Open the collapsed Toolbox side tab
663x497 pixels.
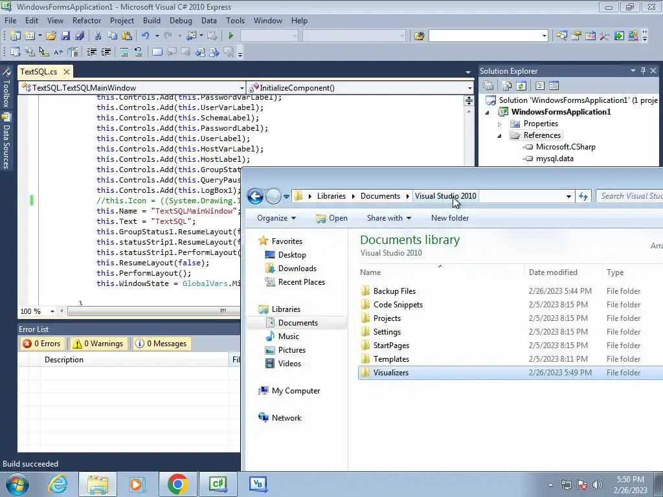(6, 87)
